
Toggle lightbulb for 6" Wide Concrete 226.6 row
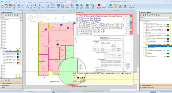pyautogui.click(x=20, y=61)
